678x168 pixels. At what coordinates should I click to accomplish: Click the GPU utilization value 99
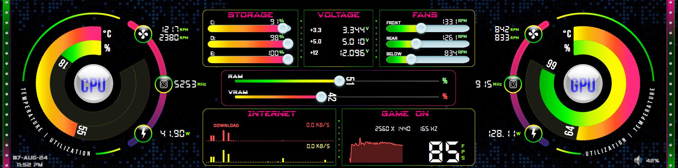coord(551,64)
